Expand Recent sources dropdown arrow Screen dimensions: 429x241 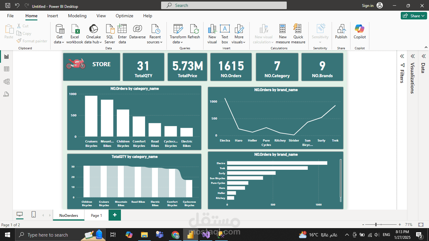coord(161,42)
